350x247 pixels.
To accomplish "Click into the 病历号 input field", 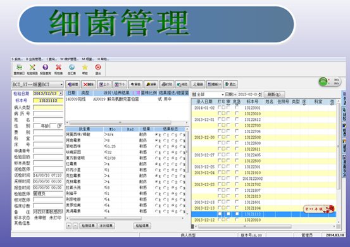I will (48, 113).
